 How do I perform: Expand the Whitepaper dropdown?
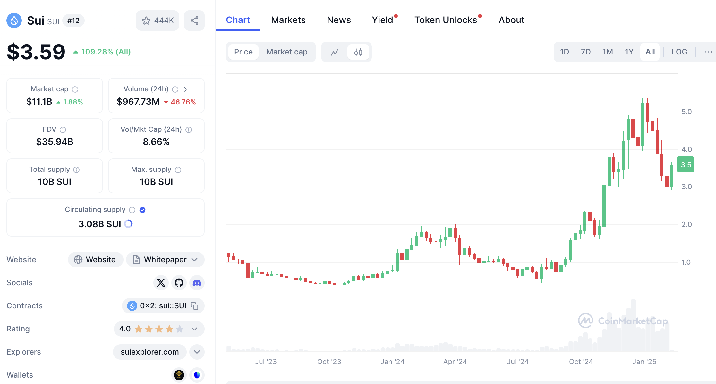(194, 260)
